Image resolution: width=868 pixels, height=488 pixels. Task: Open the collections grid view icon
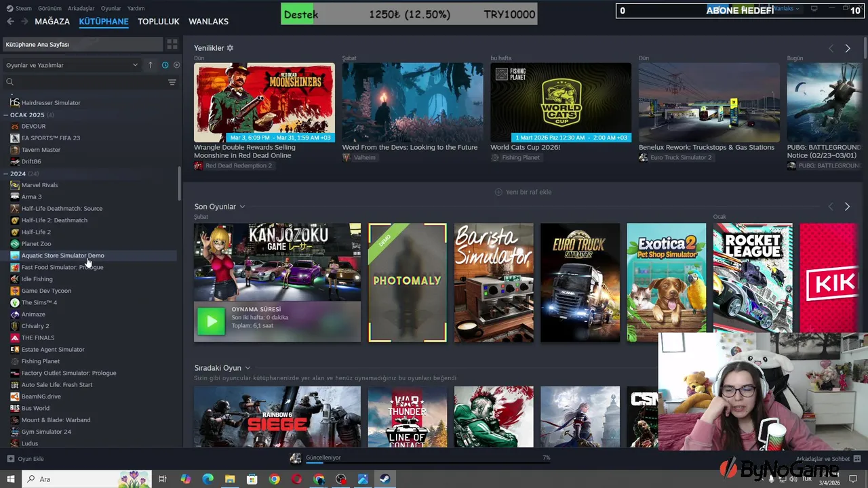(172, 44)
